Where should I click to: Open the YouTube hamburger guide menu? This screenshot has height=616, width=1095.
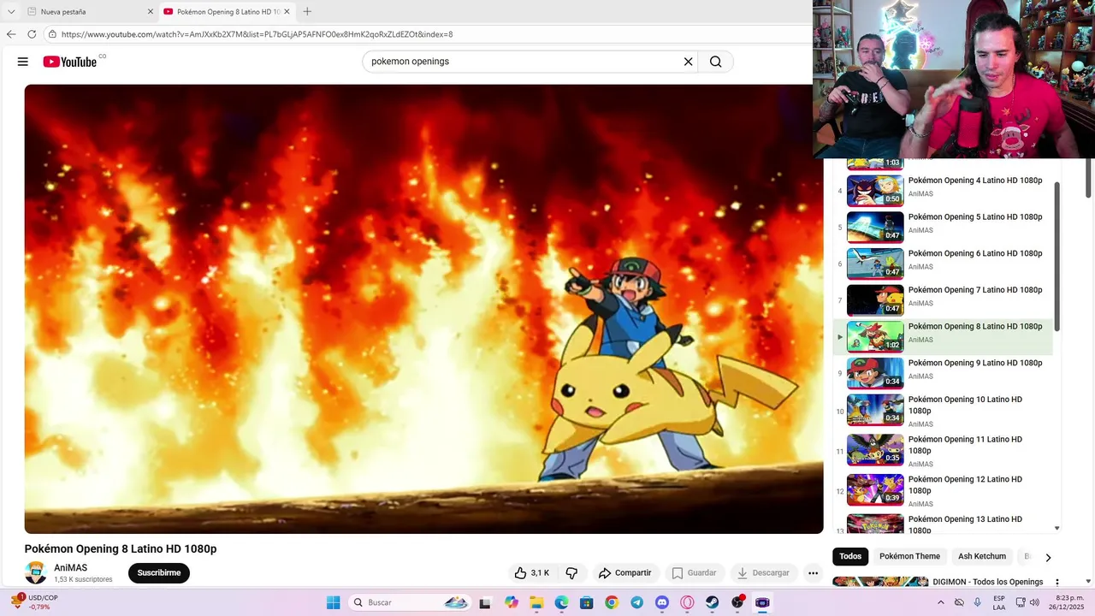(x=23, y=62)
